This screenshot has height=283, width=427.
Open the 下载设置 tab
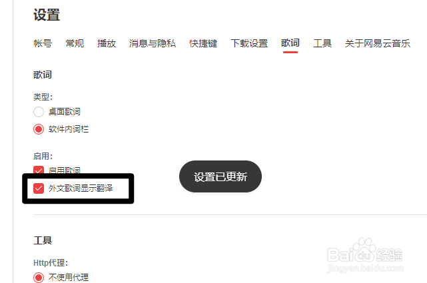pos(249,43)
